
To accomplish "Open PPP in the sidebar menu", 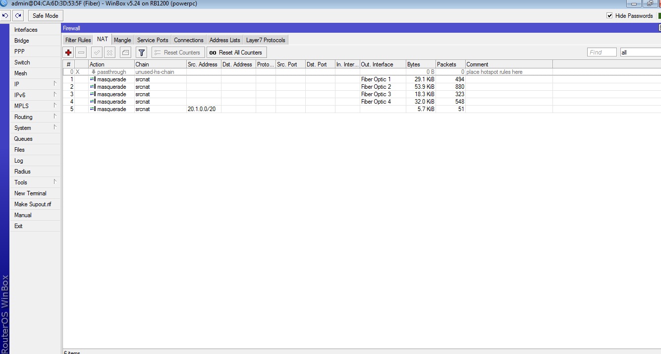I will click(x=35, y=52).
